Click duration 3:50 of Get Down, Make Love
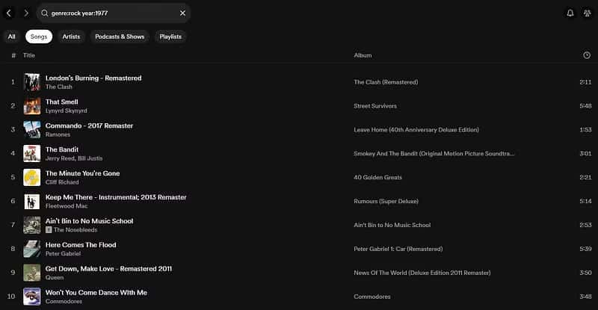Viewport: 598px width, 310px height. [x=585, y=273]
